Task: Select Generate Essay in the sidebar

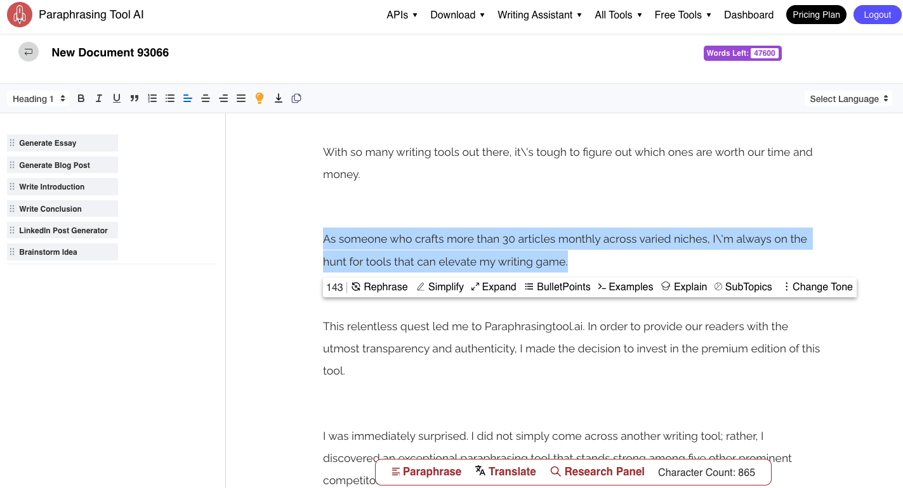Action: (x=62, y=143)
